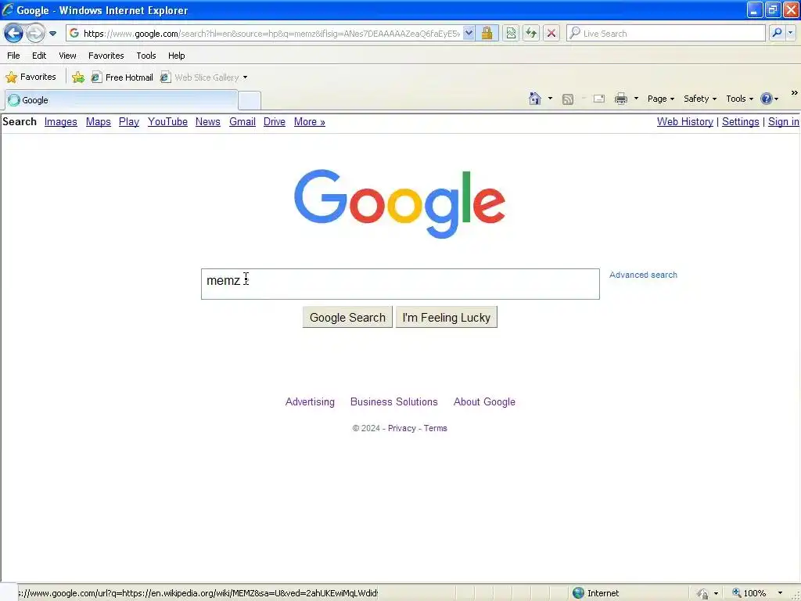
Task: Open the File menu
Action: click(x=13, y=56)
